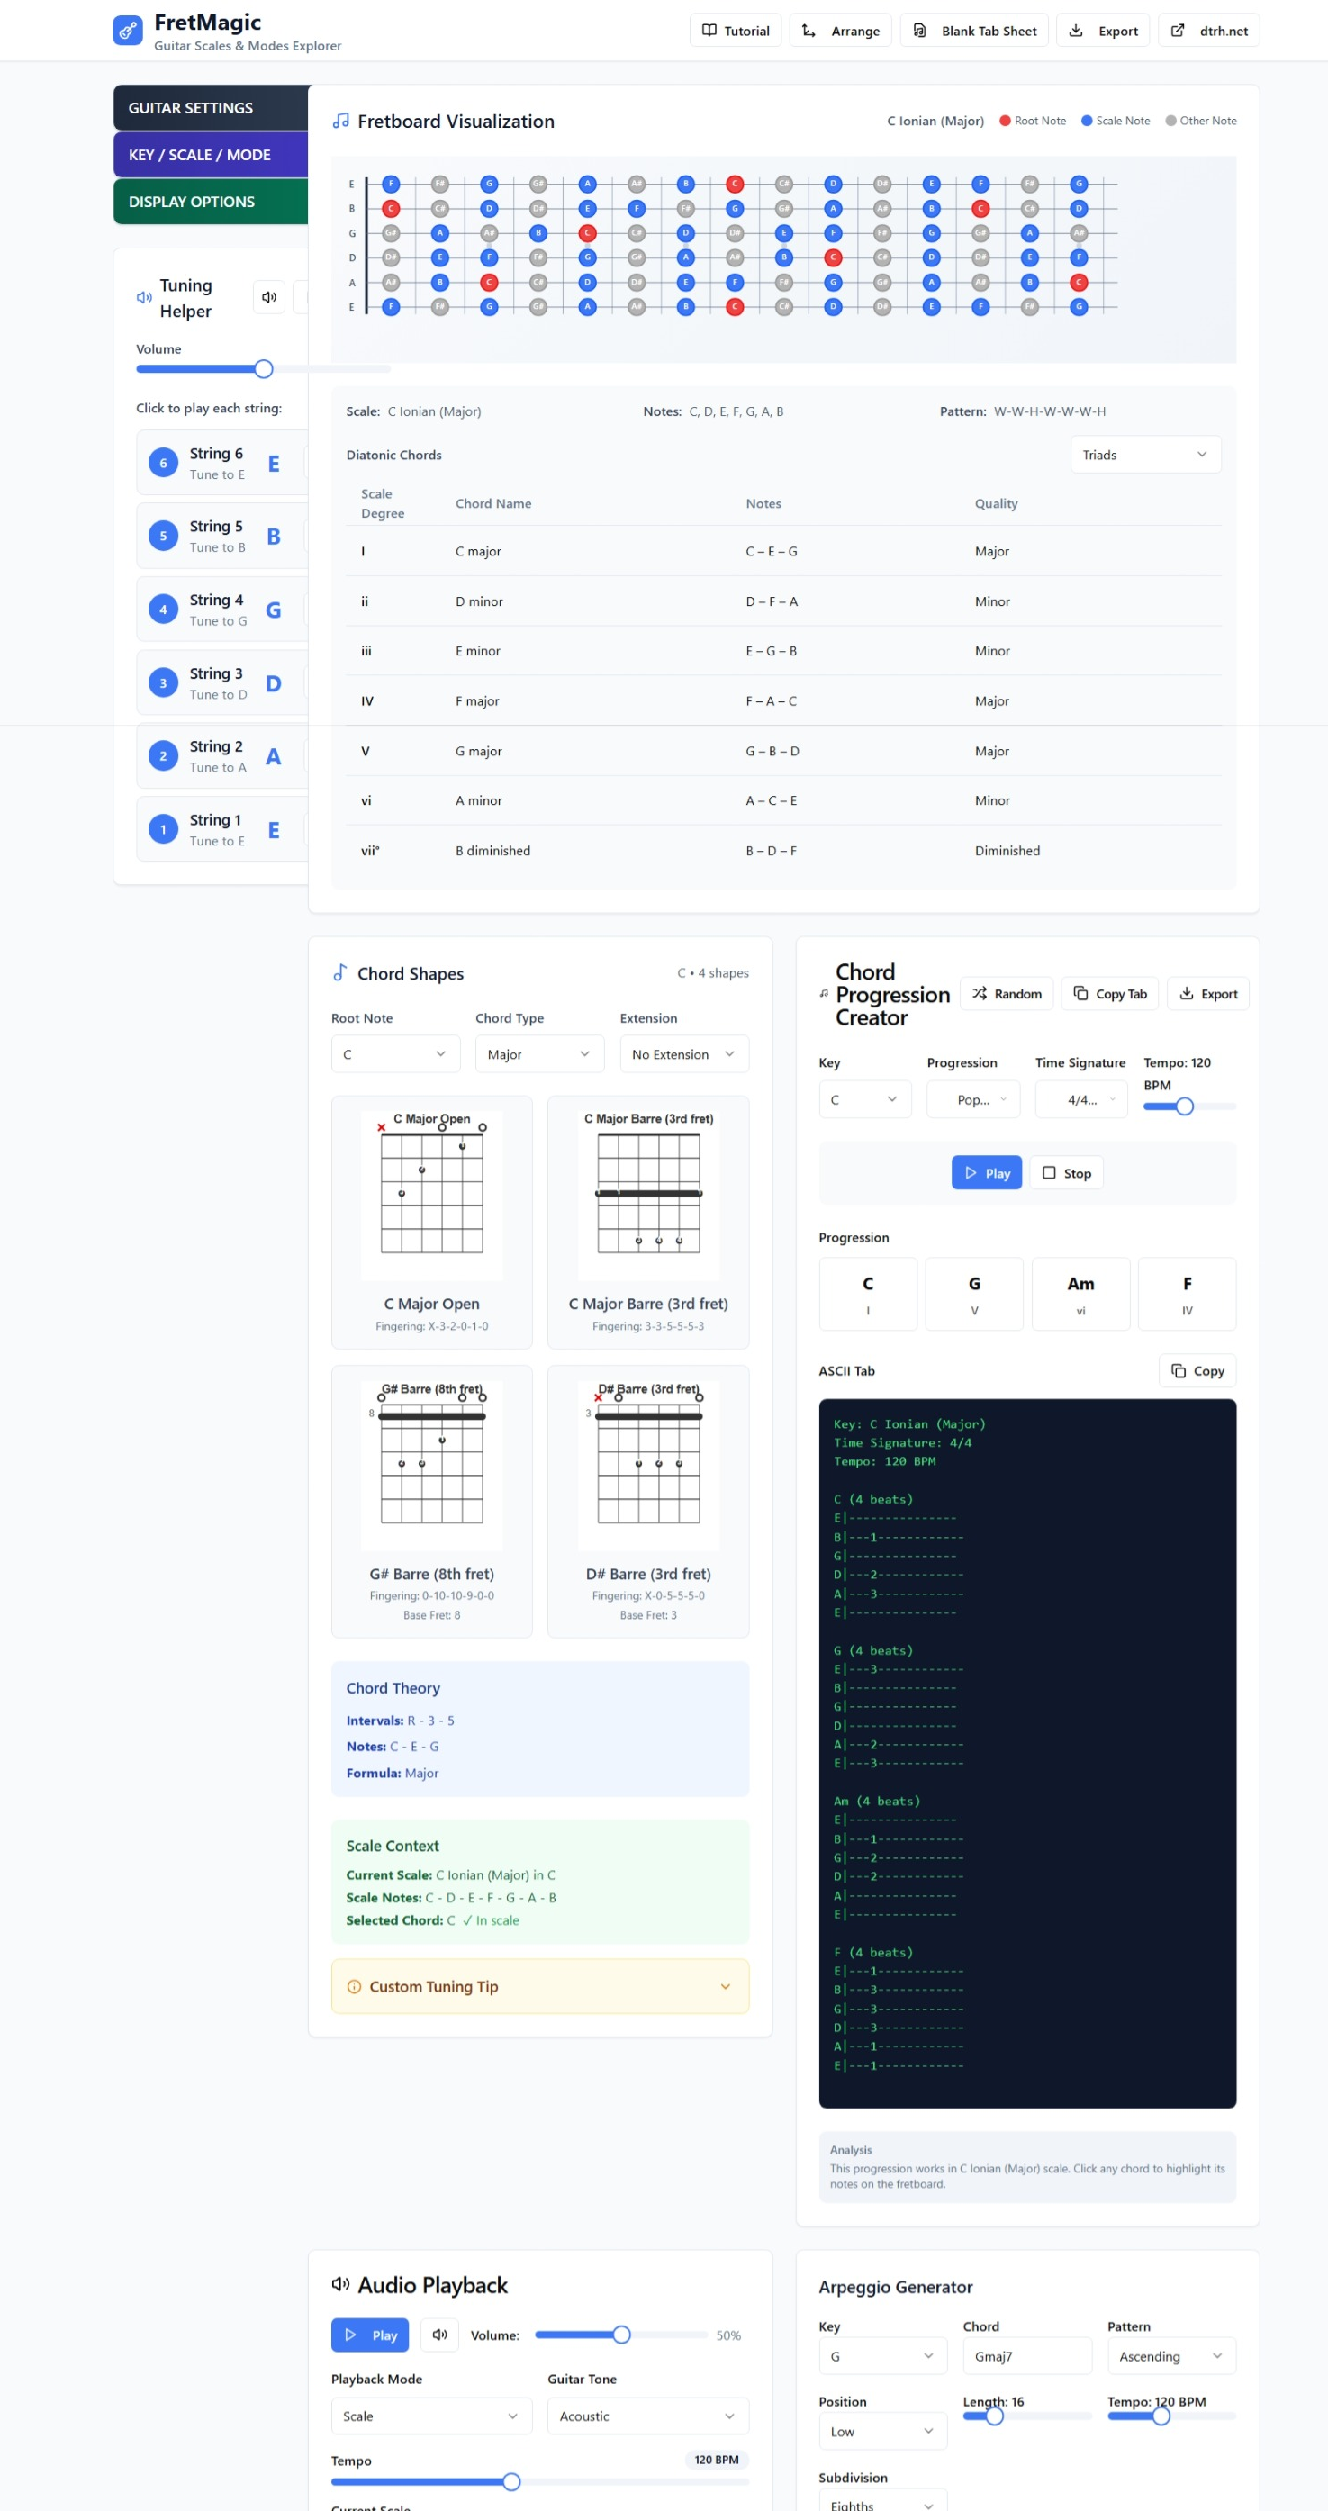1328x2511 pixels.
Task: Open the Triads chord type dropdown
Action: point(1144,456)
